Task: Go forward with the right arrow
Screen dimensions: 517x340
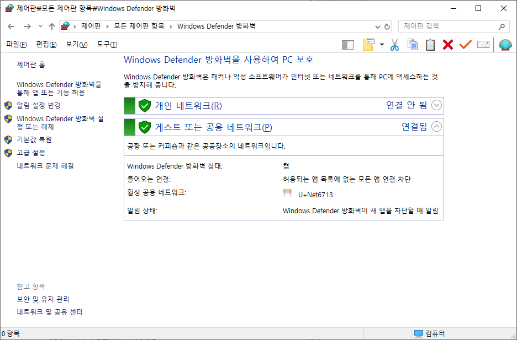Action: click(x=28, y=26)
